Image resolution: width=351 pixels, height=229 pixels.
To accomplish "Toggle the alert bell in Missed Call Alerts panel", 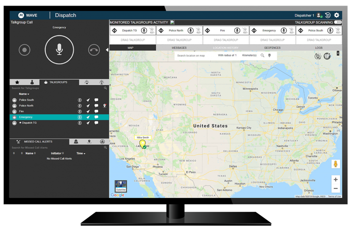I will tap(76, 142).
